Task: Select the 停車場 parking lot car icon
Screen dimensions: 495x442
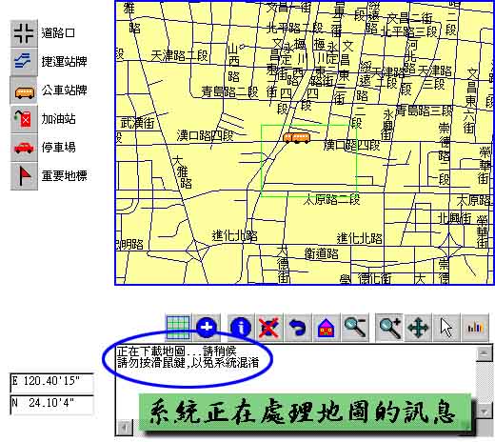Action: tap(24, 148)
